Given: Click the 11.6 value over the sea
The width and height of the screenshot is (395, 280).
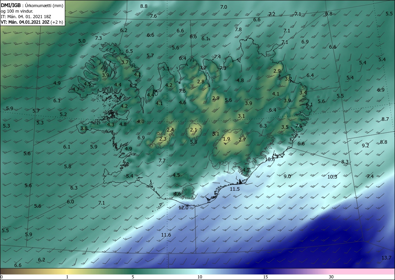Looking at the screenshot, I should click(x=166, y=235).
